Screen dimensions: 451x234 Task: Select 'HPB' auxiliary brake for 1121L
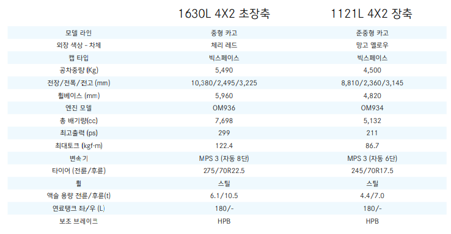tap(372, 221)
